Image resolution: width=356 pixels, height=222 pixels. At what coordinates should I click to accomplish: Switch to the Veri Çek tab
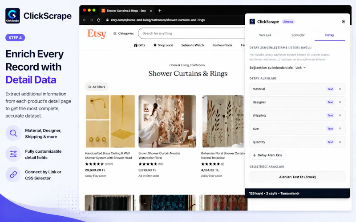click(265, 35)
